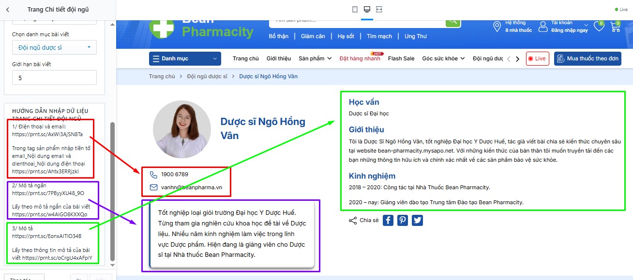Open the wishlist heart icon

click(x=599, y=27)
